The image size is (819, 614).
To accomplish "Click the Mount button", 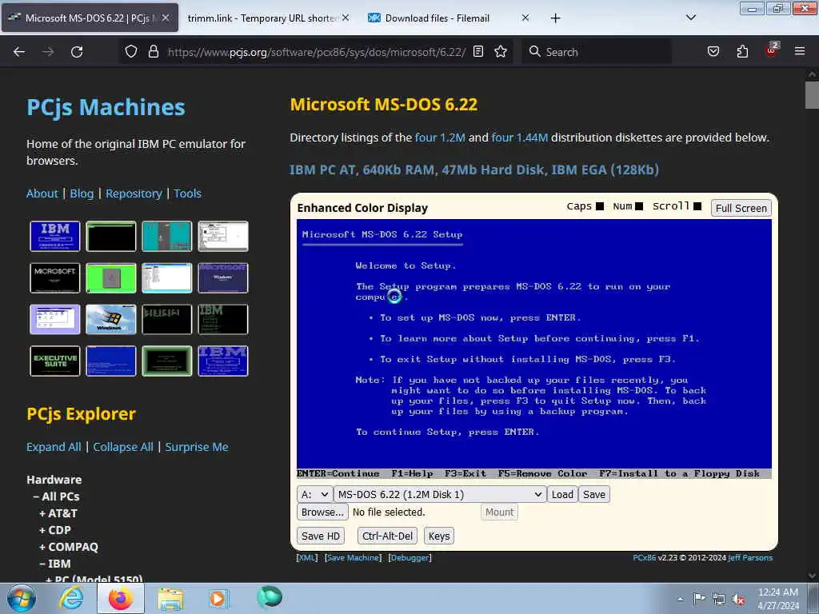I will (x=499, y=512).
